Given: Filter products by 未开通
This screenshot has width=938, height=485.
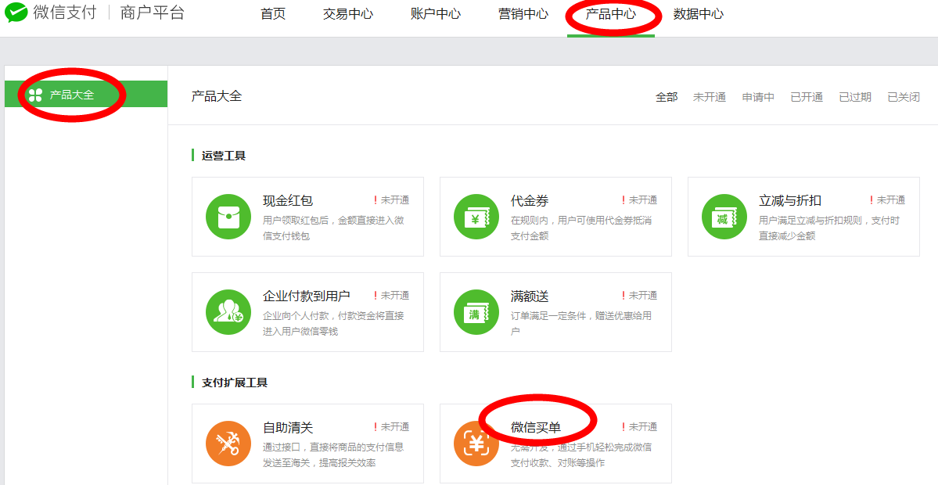Looking at the screenshot, I should [710, 97].
